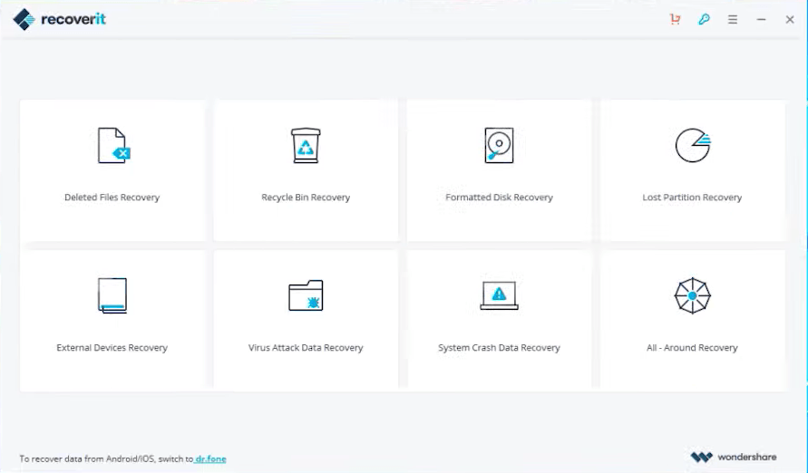Click the 'Recycle Bin Recovery' text label
The height and width of the screenshot is (473, 808).
pos(306,198)
